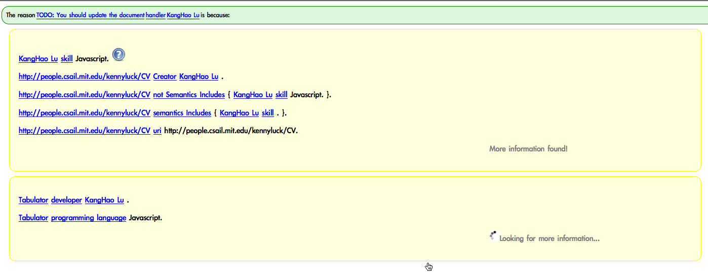This screenshot has width=708, height=279.
Task: Click the blue question mark help icon
Action: point(119,55)
